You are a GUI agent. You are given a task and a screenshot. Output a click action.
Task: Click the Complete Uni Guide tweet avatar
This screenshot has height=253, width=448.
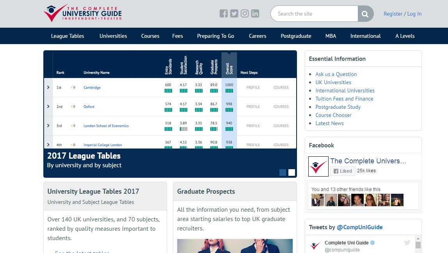click(x=315, y=246)
